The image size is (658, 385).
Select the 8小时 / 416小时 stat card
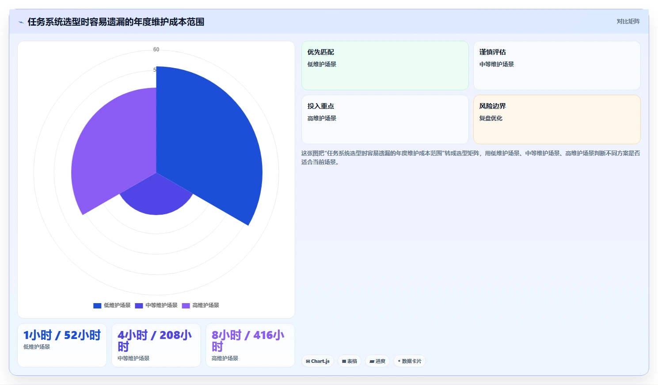250,345
